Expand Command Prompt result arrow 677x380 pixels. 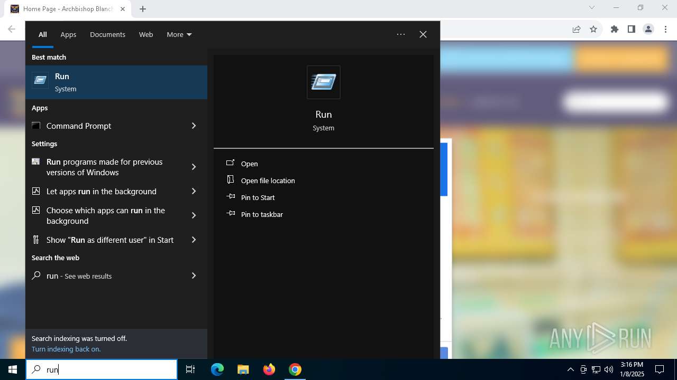pos(194,126)
